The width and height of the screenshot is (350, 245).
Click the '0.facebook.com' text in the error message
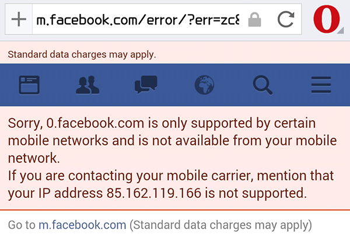tap(95, 124)
